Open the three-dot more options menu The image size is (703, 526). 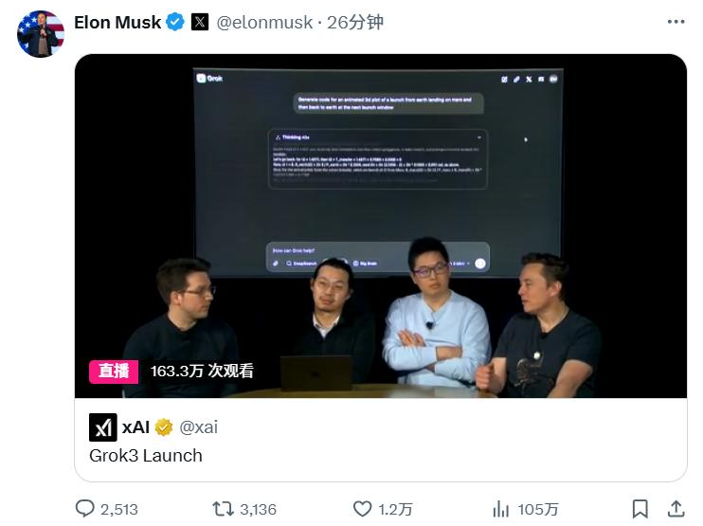tap(676, 22)
